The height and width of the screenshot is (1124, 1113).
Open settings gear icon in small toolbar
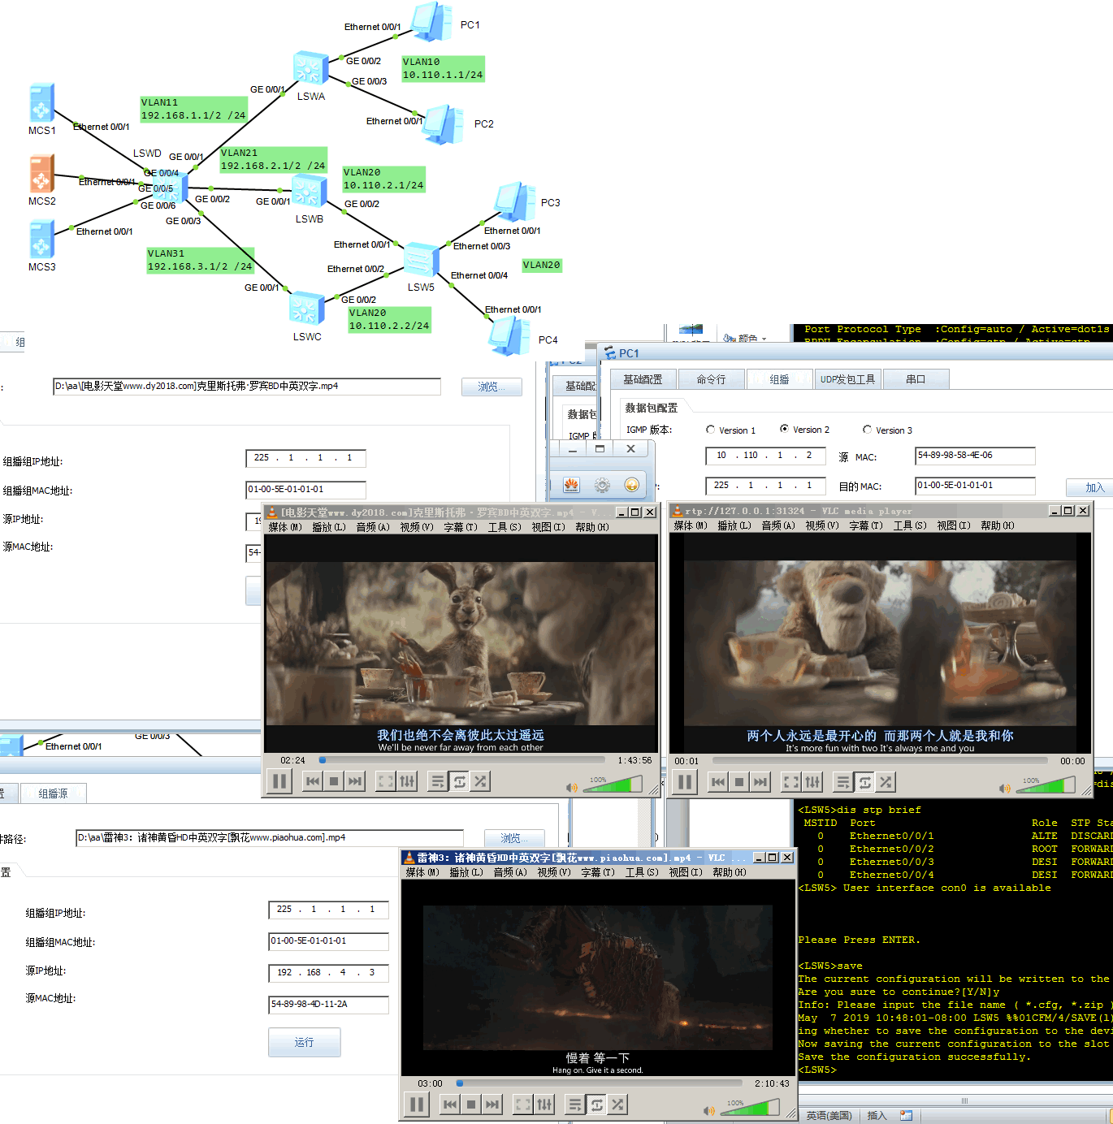(602, 485)
